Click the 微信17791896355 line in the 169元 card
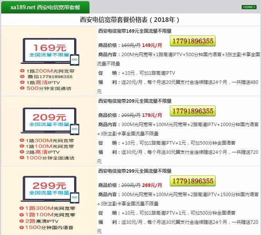 pyautogui.click(x=50, y=77)
